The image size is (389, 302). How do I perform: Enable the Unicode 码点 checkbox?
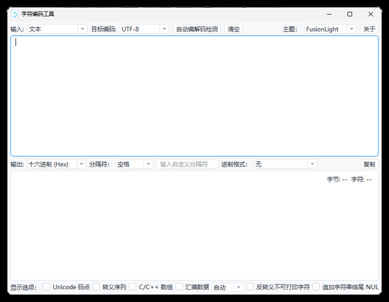pyautogui.click(x=47, y=287)
